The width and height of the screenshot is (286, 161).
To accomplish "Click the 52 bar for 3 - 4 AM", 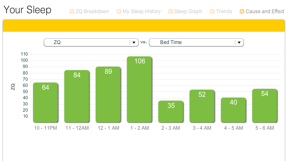I will click(x=202, y=106).
